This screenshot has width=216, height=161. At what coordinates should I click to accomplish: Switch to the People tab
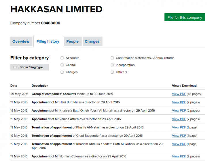73,41
